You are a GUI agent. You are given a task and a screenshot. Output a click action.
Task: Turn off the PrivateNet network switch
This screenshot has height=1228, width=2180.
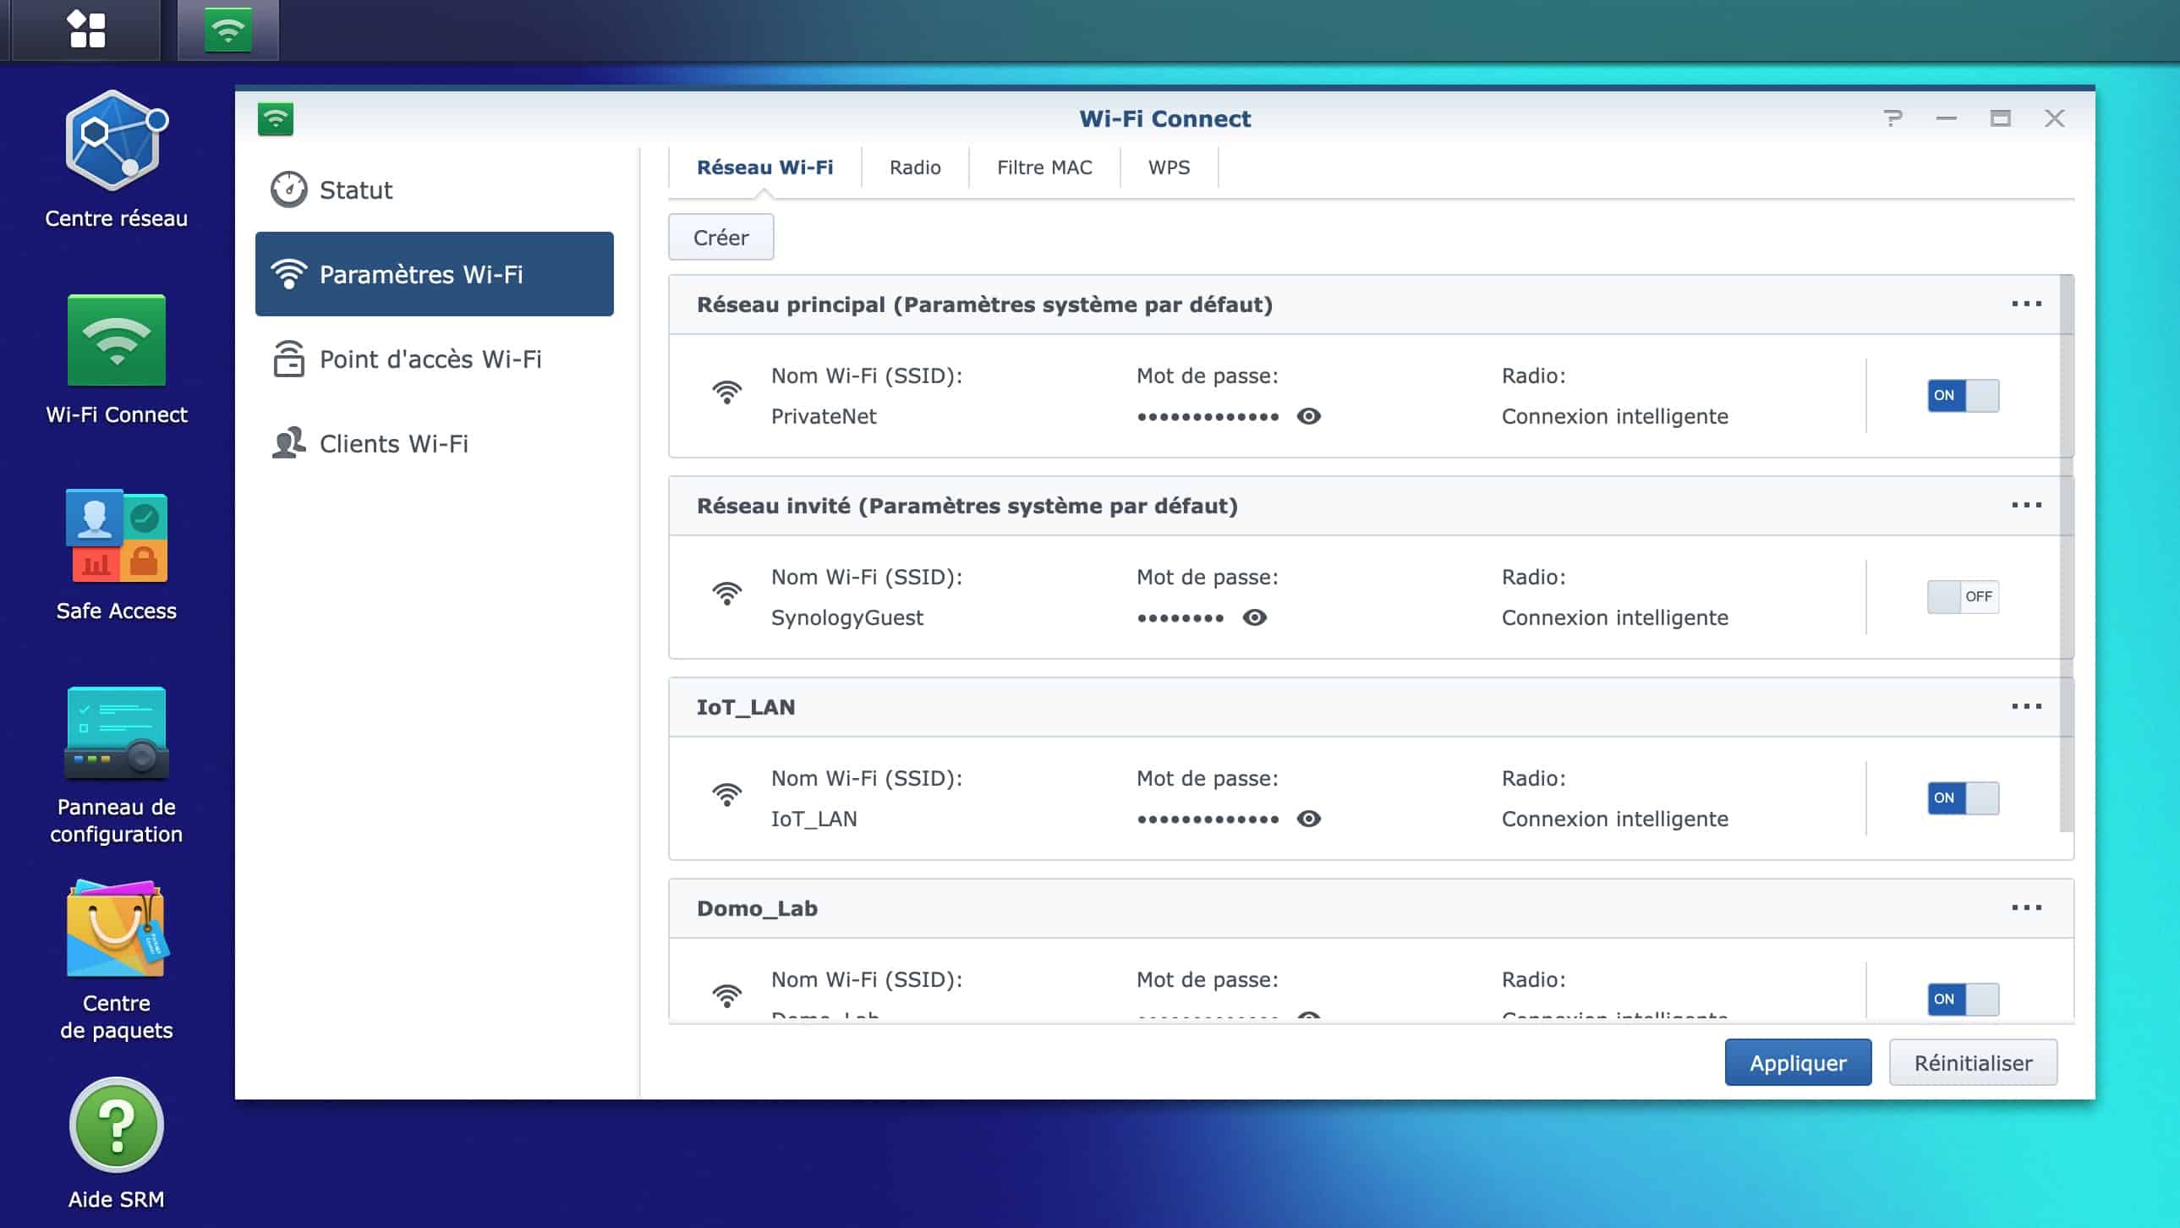(x=1964, y=395)
